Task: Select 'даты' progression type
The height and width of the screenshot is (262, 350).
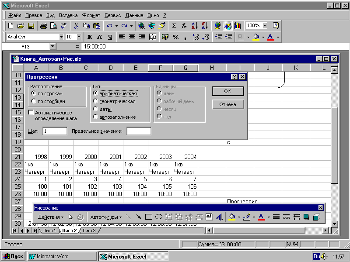Action: 95,109
